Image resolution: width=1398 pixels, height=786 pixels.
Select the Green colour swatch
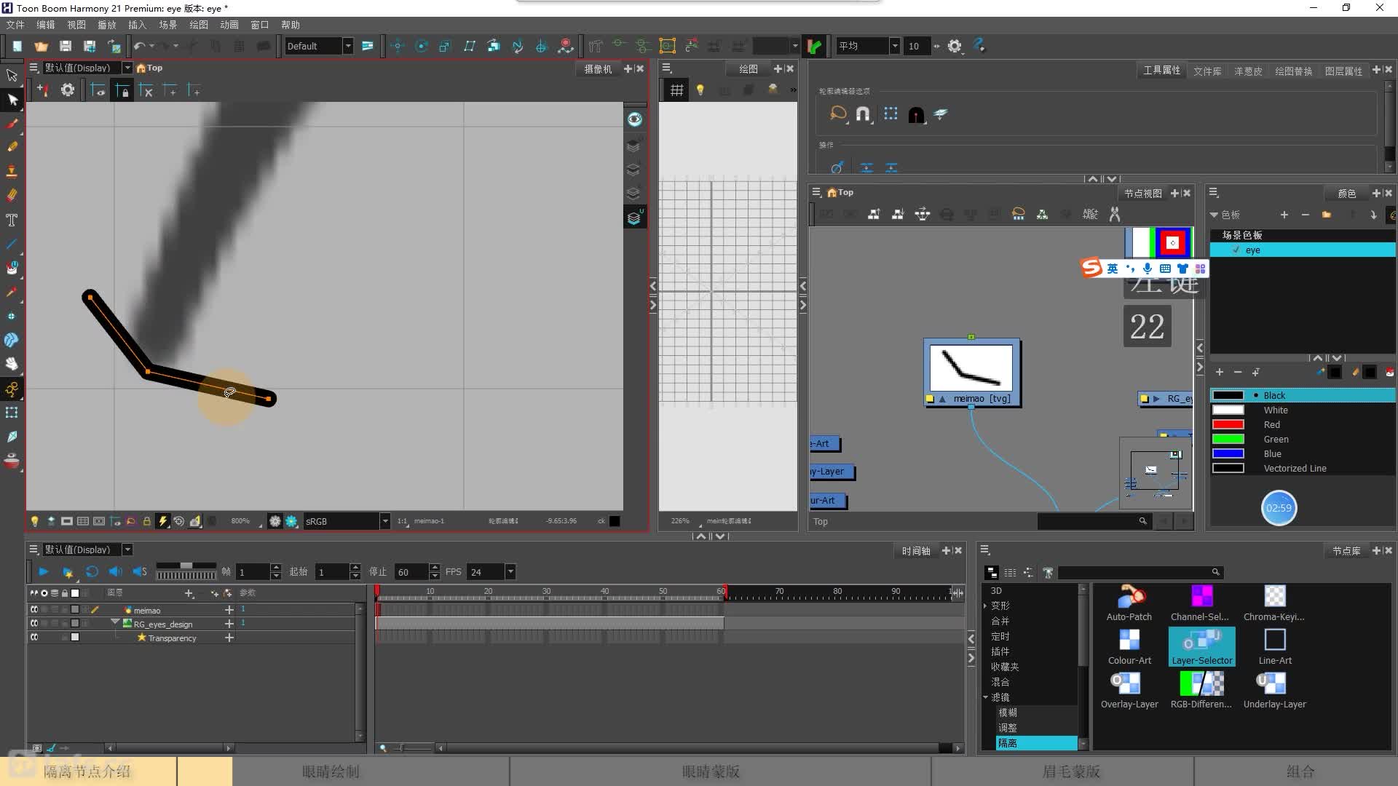[1228, 439]
